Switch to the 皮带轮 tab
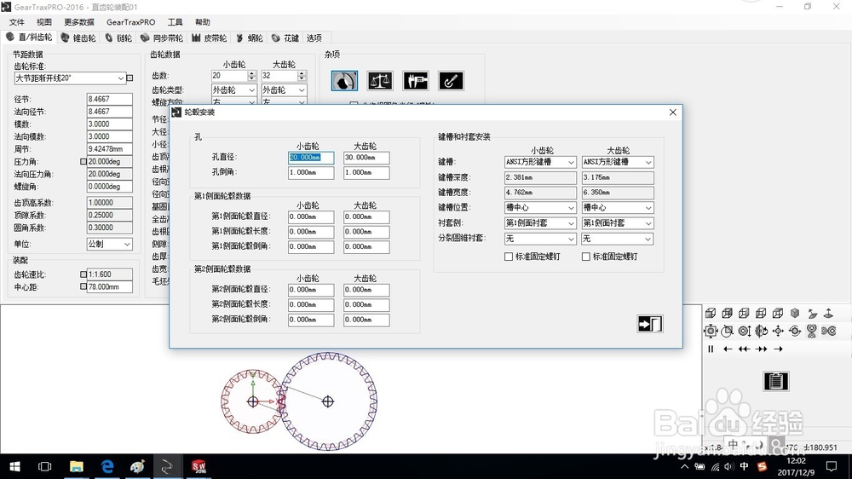 [x=210, y=38]
